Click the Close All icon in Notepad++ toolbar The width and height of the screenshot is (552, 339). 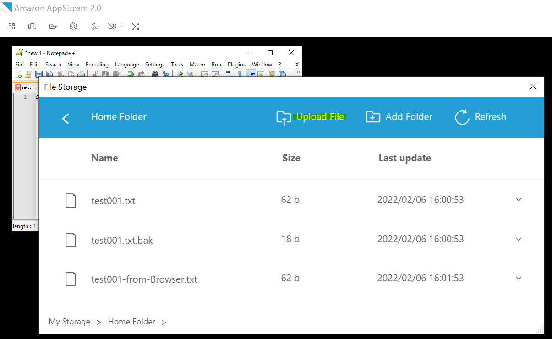point(71,74)
